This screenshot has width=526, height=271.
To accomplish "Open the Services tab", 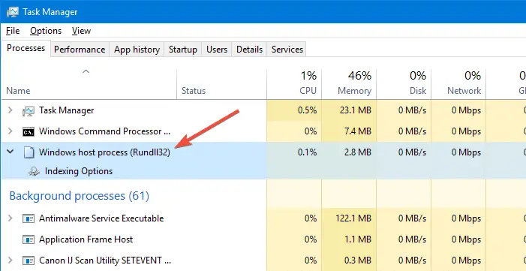I will pyautogui.click(x=287, y=50).
